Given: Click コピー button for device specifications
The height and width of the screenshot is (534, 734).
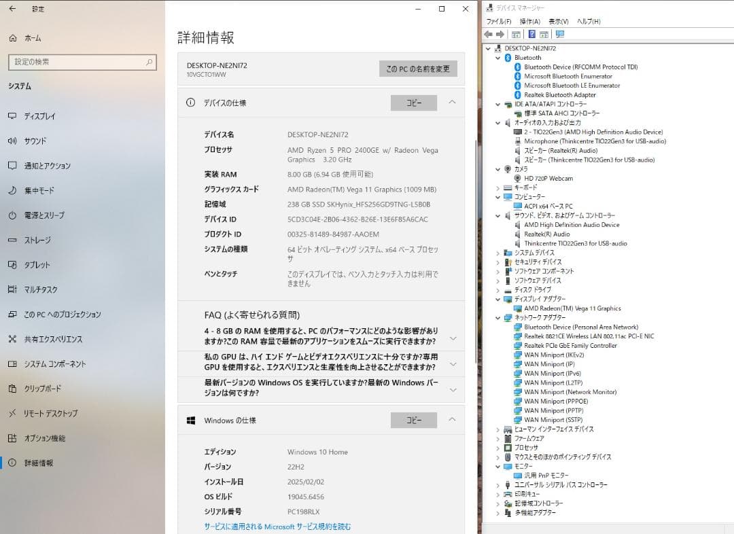Looking at the screenshot, I should [414, 103].
